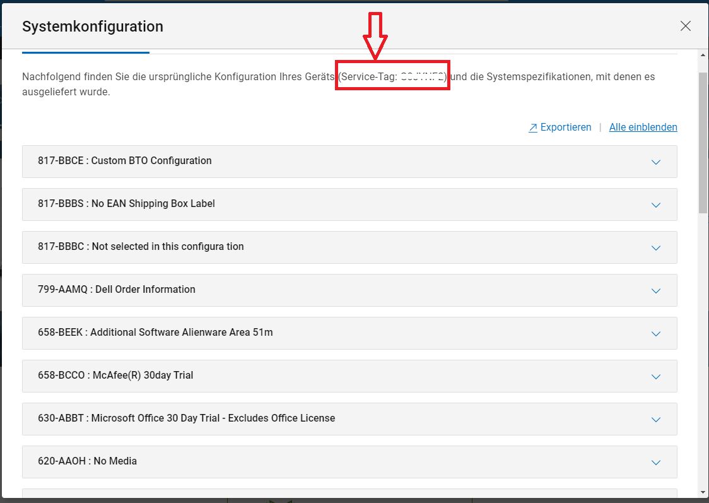This screenshot has height=503, width=709.
Task: Select the text 799-AAMQ : Dell Order Information
Action: click(x=117, y=290)
